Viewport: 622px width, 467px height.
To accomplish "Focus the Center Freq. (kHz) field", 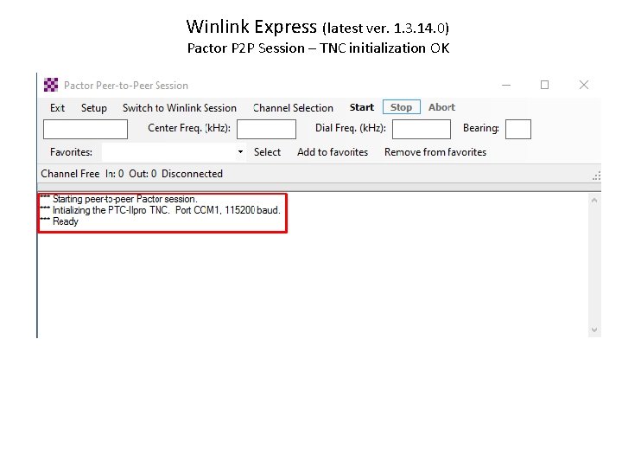I will (x=266, y=130).
